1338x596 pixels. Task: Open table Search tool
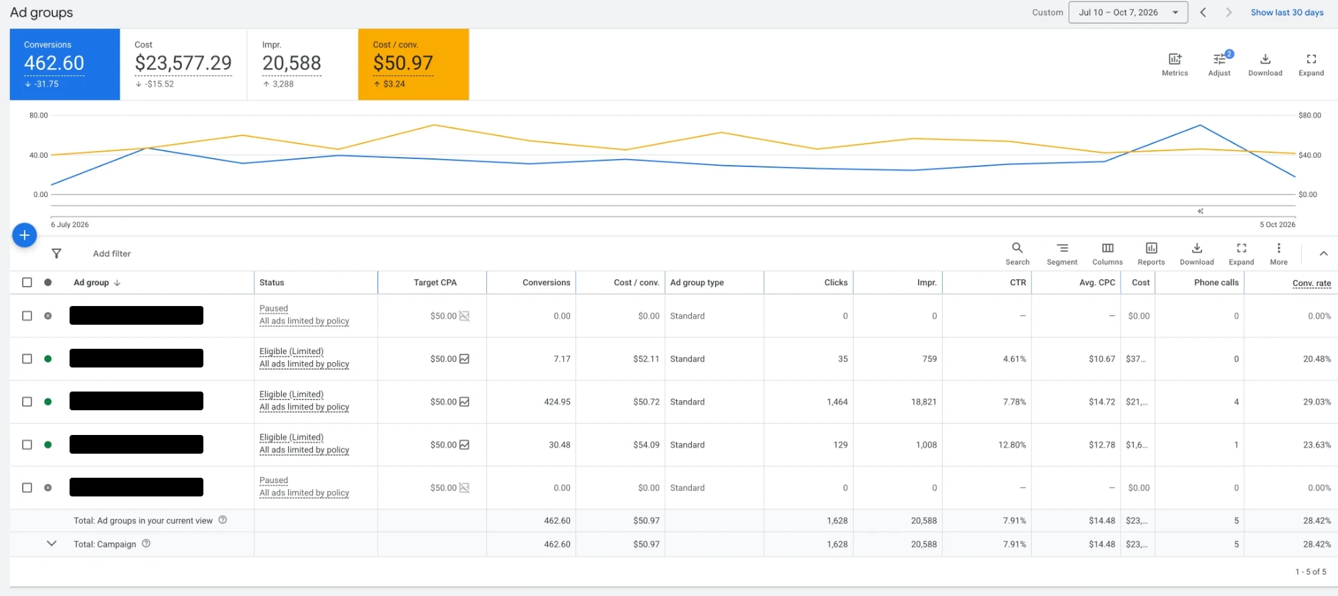point(1018,249)
